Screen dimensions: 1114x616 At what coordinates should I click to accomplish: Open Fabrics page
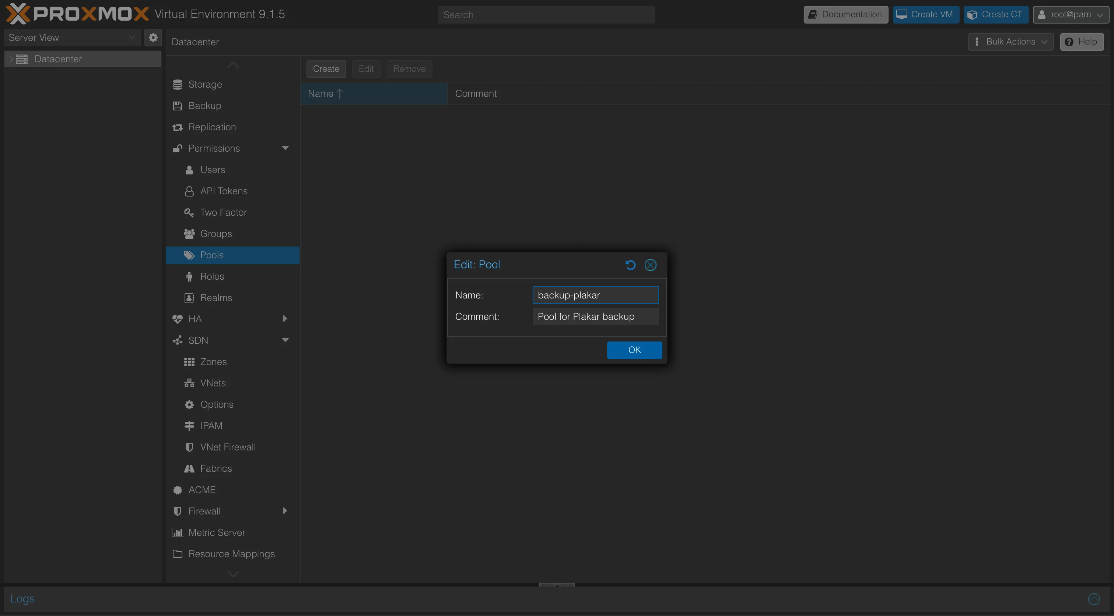(x=232, y=469)
